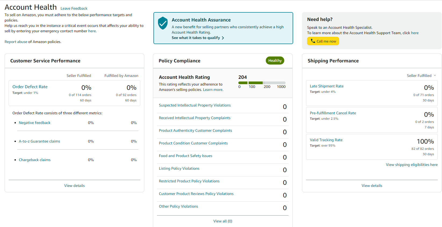The width and height of the screenshot is (442, 227).
Task: Click '0 of 2 orders' text
Action: pos(425,122)
